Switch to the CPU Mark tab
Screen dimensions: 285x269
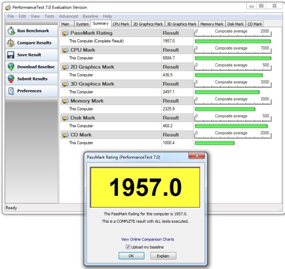pyautogui.click(x=121, y=24)
